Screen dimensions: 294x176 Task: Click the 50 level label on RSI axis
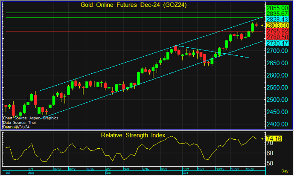pyautogui.click(x=270, y=163)
